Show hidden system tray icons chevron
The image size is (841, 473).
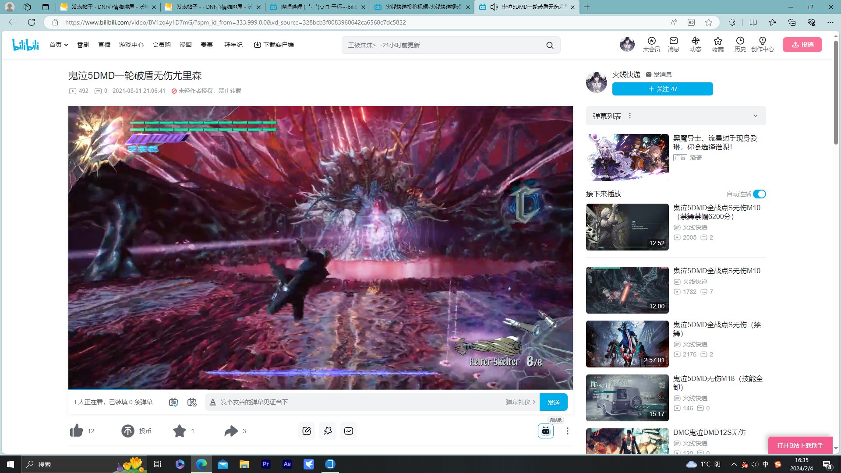(734, 464)
